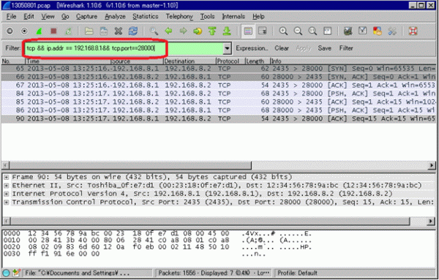Open expert info status bar icon
The width and height of the screenshot is (439, 280).
coord(6,273)
